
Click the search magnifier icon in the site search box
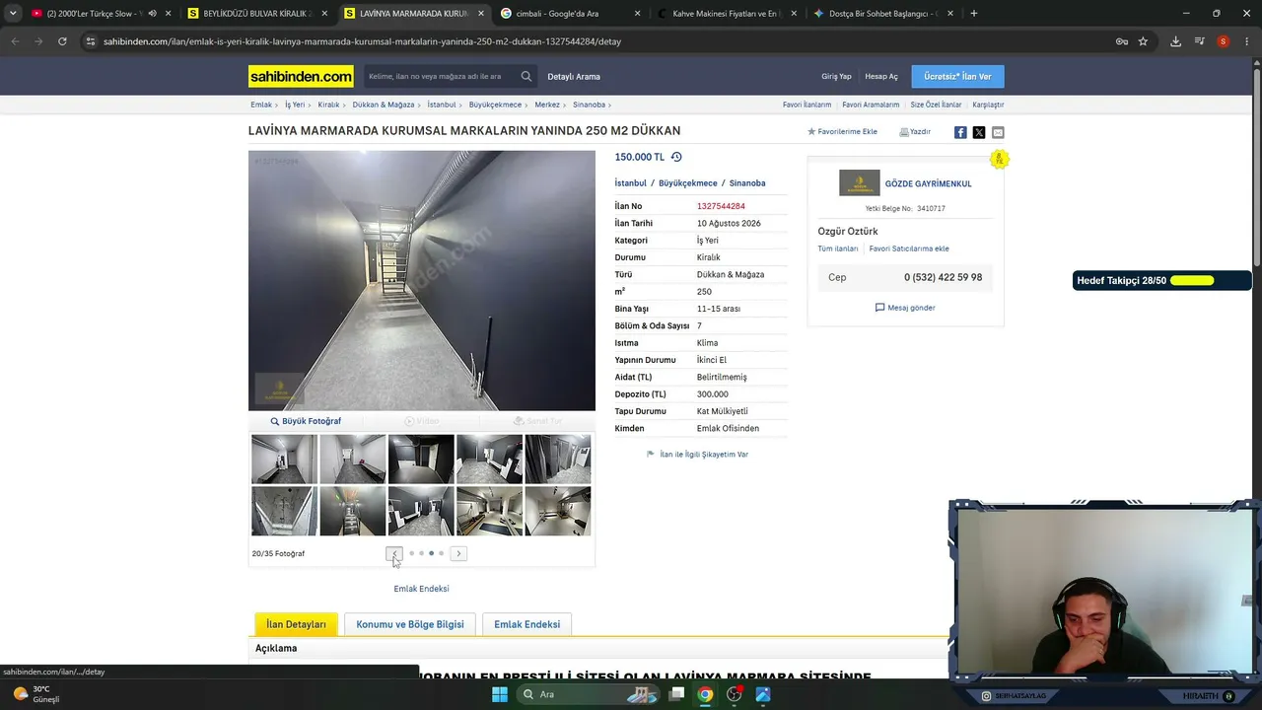[x=526, y=76]
